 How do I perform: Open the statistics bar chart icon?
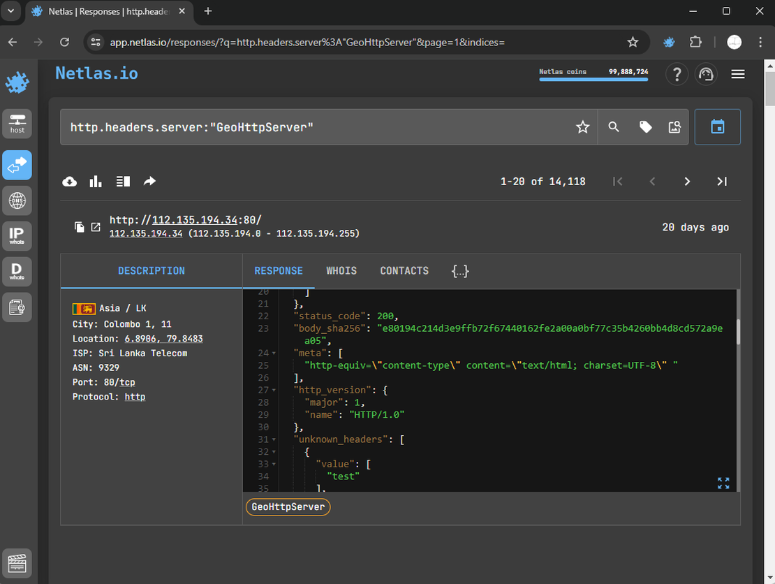click(96, 182)
